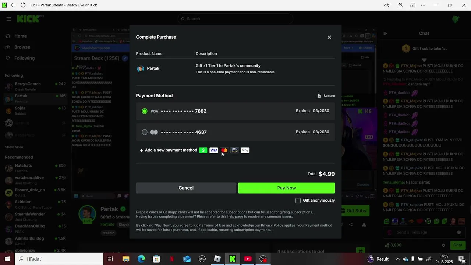Click the Windows Start button

point(7,259)
